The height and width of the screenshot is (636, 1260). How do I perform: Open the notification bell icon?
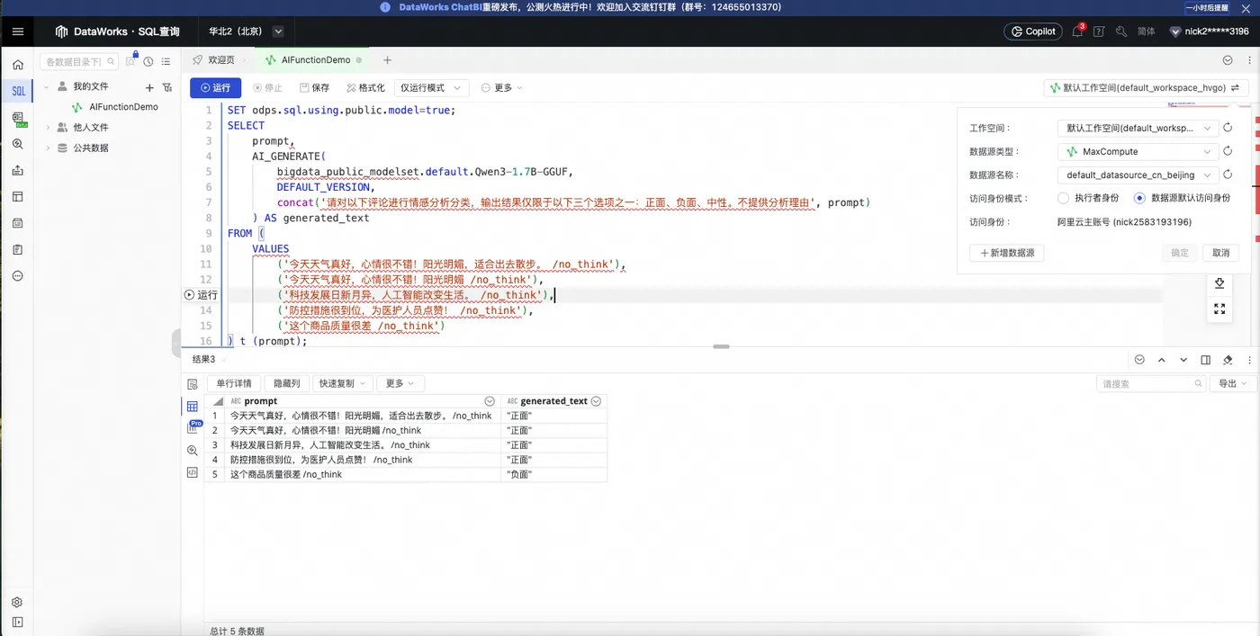point(1077,31)
